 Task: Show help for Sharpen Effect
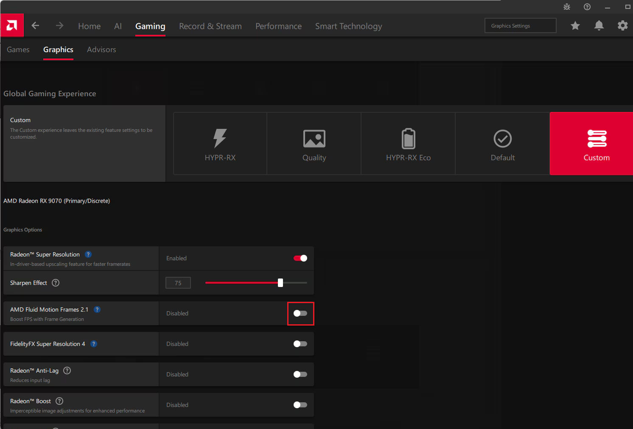[x=56, y=283]
